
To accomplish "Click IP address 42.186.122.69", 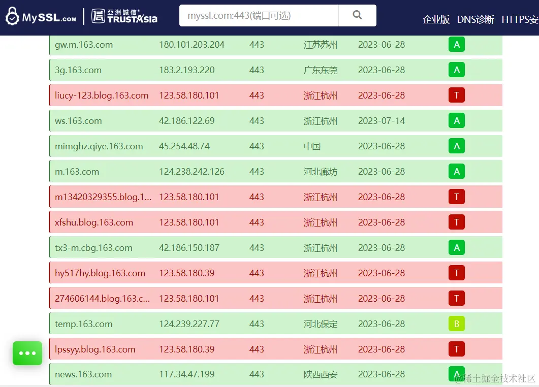I will point(186,121).
